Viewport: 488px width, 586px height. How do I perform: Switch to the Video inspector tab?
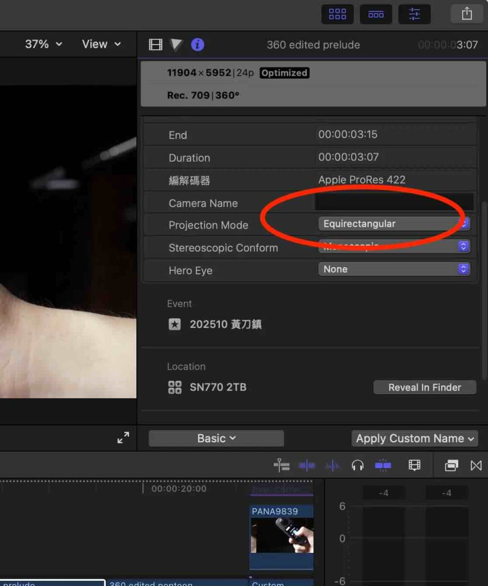pos(156,45)
